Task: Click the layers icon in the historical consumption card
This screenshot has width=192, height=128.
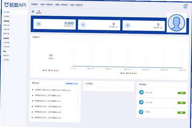Action: (128, 26)
